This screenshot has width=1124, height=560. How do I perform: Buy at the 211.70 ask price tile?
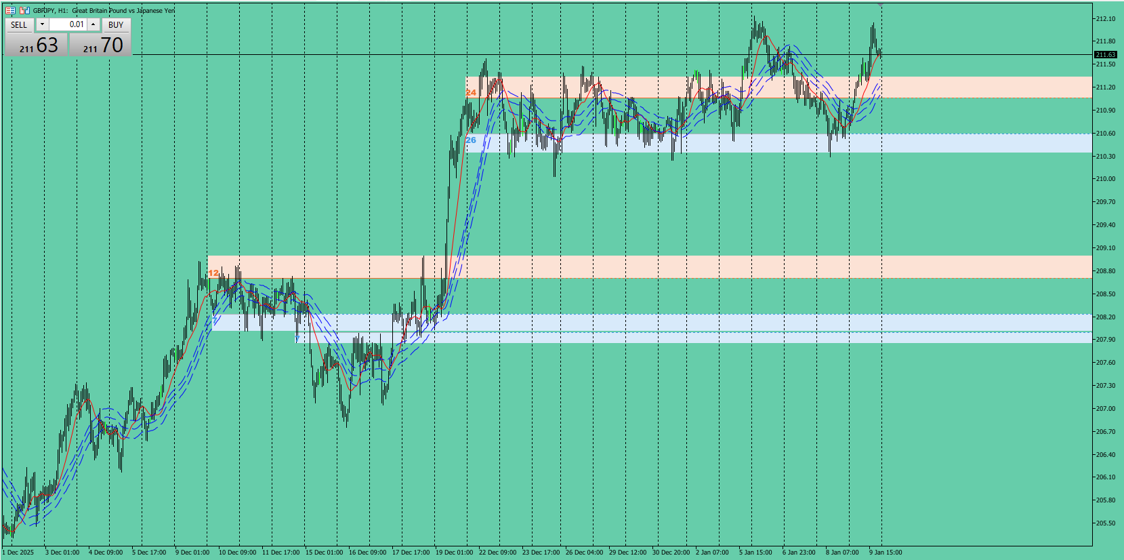(101, 45)
